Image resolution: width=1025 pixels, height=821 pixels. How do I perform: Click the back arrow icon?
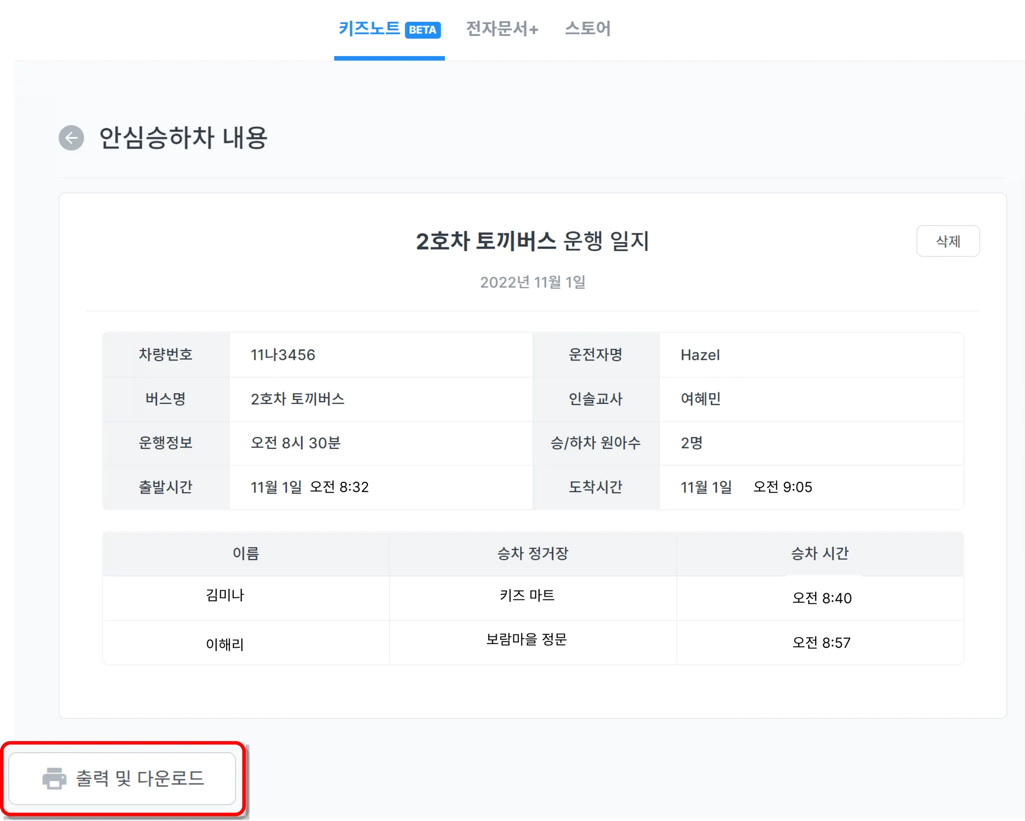[x=71, y=138]
